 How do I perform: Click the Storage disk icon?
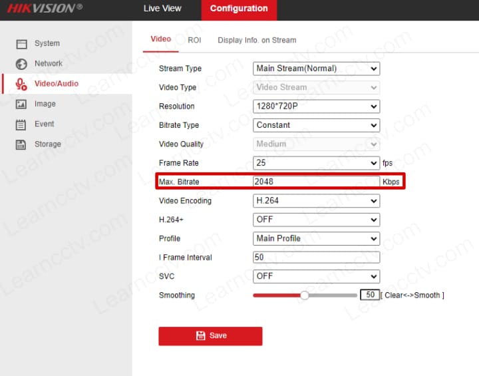pyautogui.click(x=21, y=144)
